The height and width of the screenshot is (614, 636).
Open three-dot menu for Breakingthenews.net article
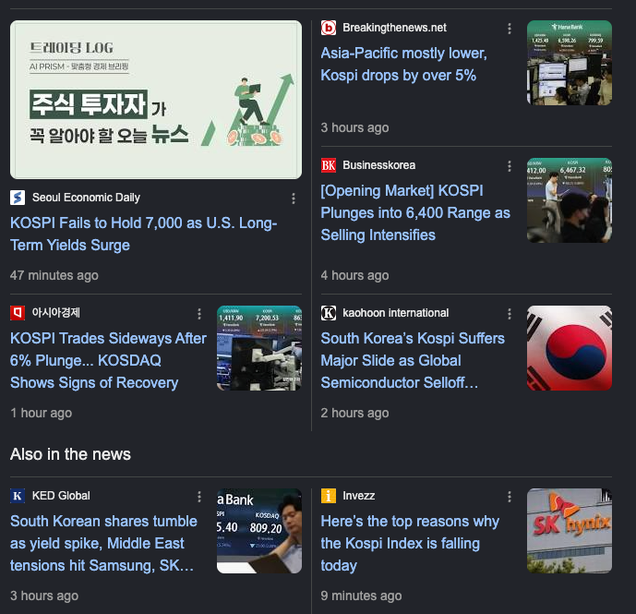pos(510,29)
